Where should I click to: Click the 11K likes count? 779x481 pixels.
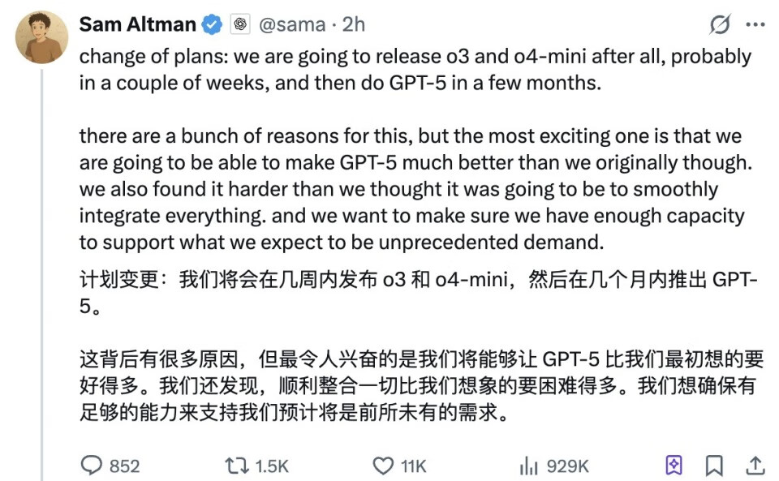tap(413, 466)
